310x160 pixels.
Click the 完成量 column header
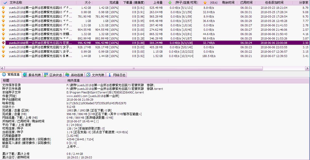tap(114, 3)
